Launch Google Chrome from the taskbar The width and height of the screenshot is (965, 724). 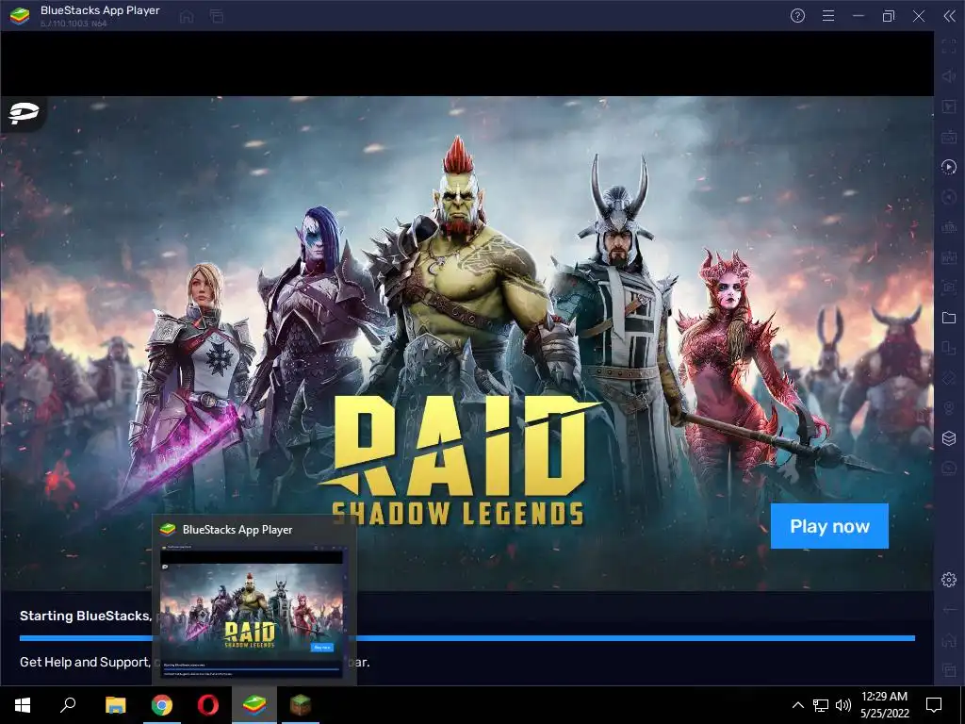point(162,705)
